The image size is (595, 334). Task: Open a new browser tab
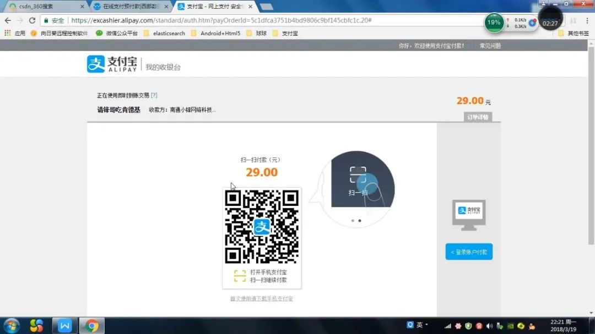pos(267,7)
